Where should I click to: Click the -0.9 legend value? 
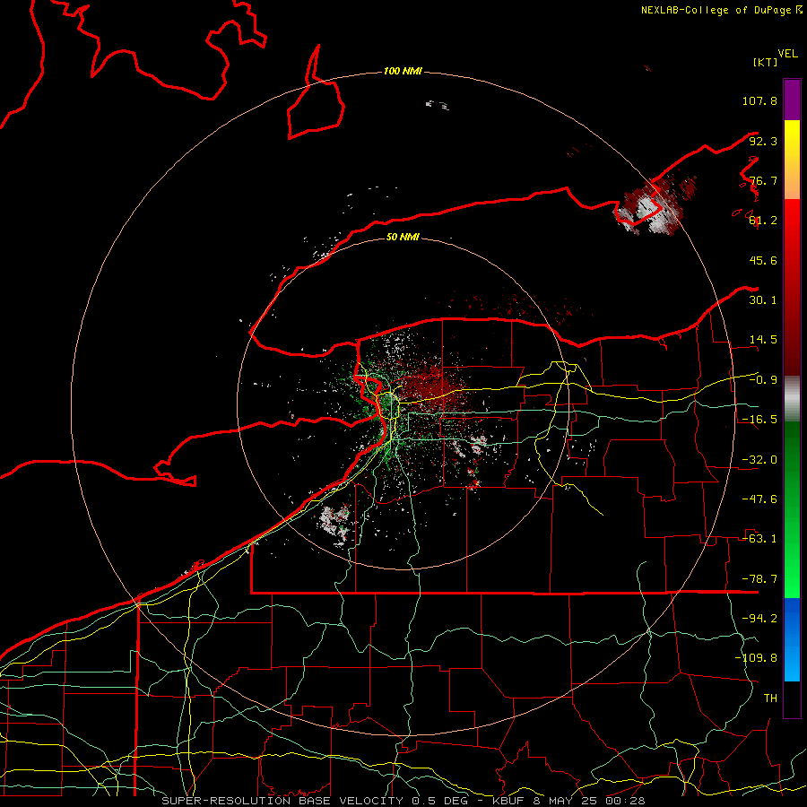click(x=763, y=380)
